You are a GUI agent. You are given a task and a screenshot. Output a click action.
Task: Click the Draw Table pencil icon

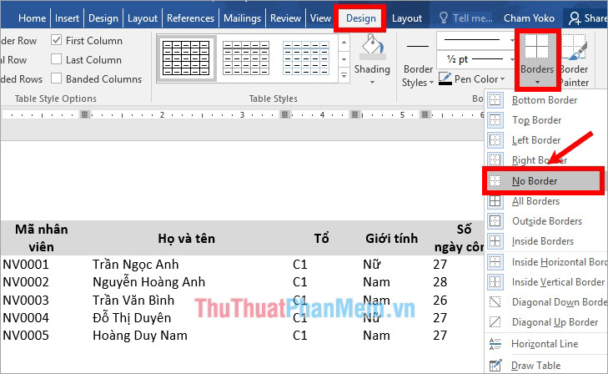(496, 365)
